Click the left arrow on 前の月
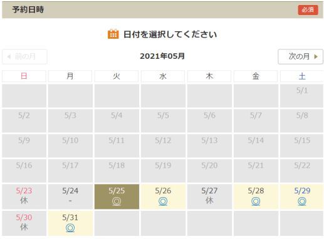 click(9, 56)
